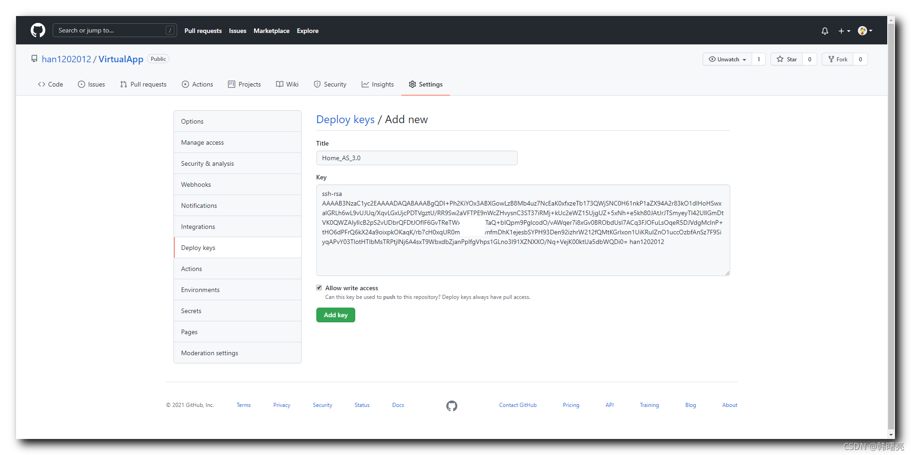
Task: Click the Title input field
Action: pyautogui.click(x=417, y=158)
